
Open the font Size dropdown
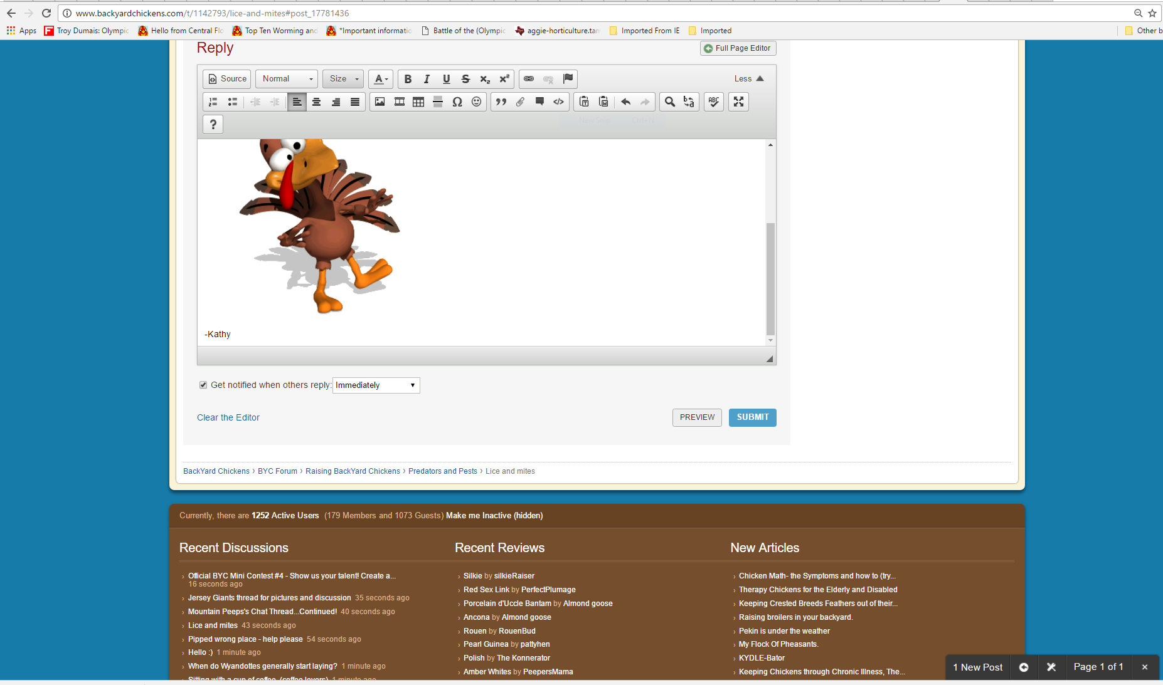tap(343, 79)
